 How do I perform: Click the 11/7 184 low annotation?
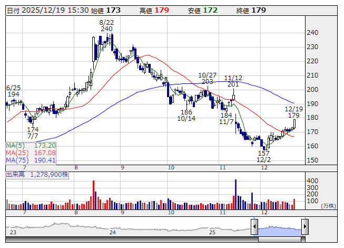[226, 118]
